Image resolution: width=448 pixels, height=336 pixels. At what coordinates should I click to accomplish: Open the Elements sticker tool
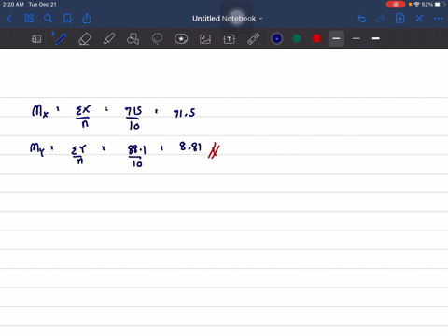(181, 39)
